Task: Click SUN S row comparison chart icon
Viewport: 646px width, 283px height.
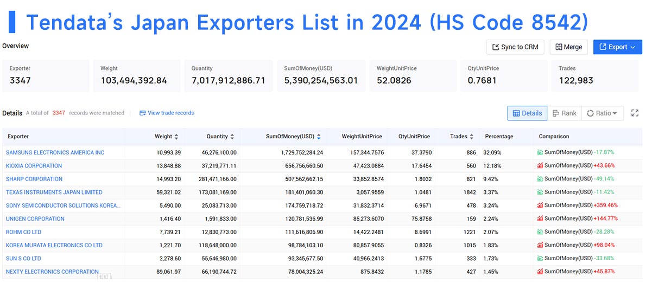Action: click(x=540, y=258)
